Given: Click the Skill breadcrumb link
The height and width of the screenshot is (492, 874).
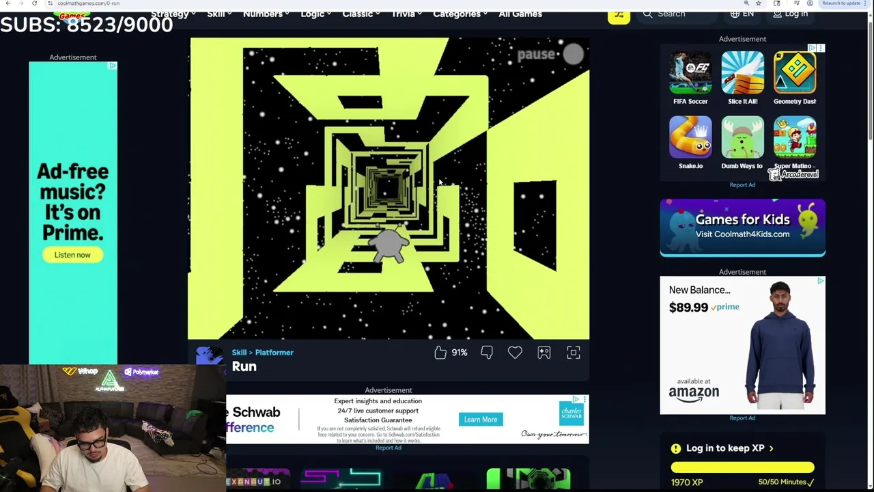Looking at the screenshot, I should coord(239,353).
